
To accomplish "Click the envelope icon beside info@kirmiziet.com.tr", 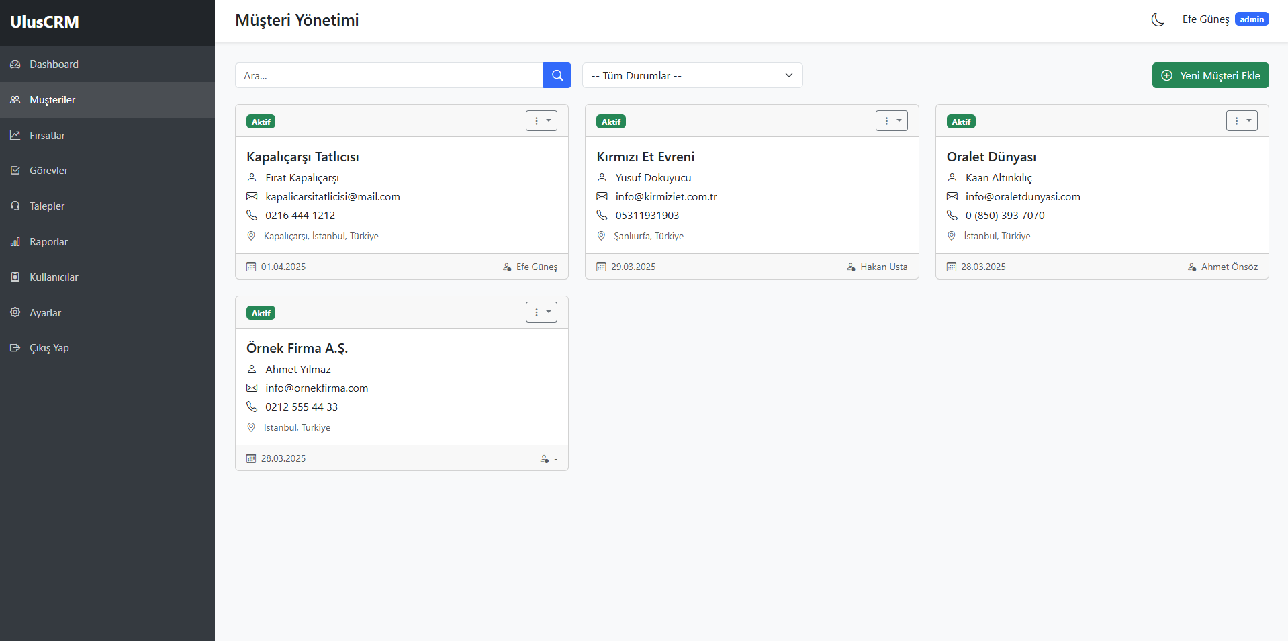I will tap(602, 197).
